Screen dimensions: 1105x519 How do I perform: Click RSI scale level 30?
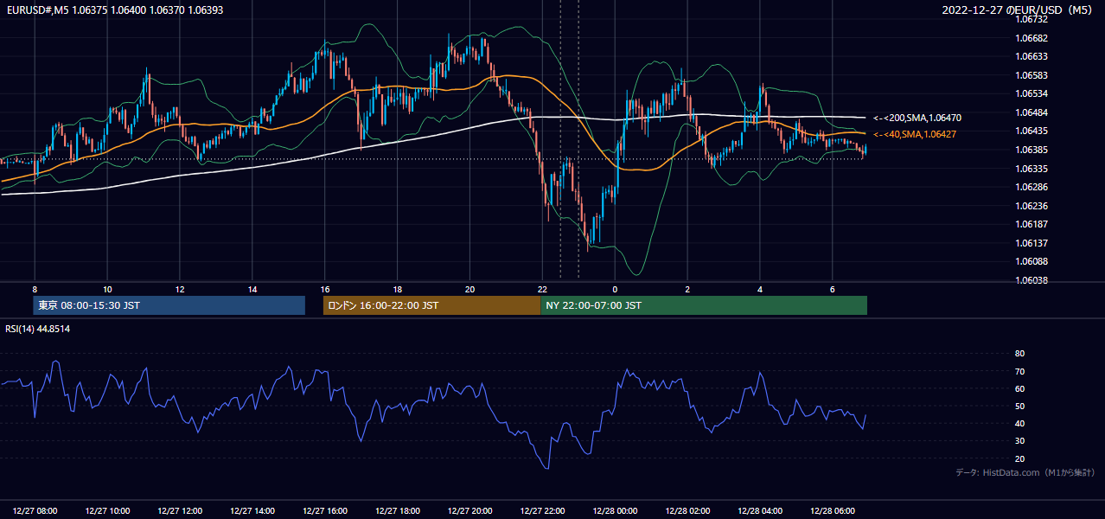pos(1020,441)
